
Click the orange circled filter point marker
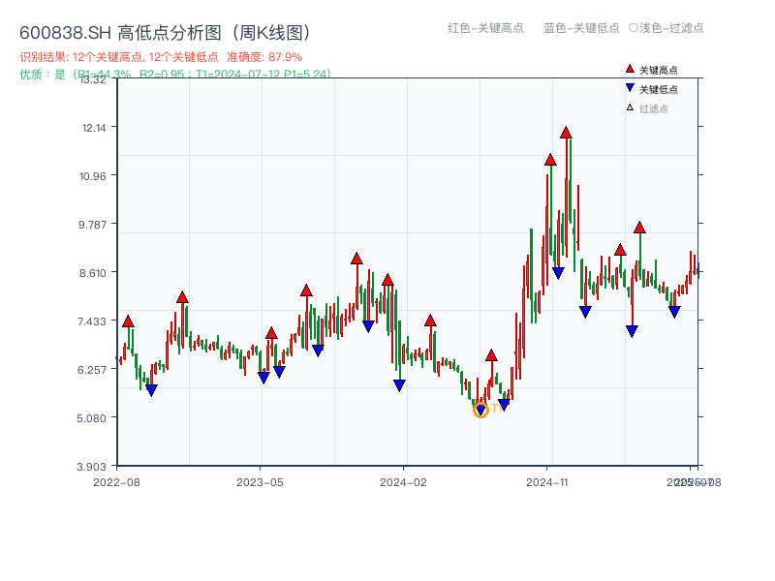click(x=480, y=411)
